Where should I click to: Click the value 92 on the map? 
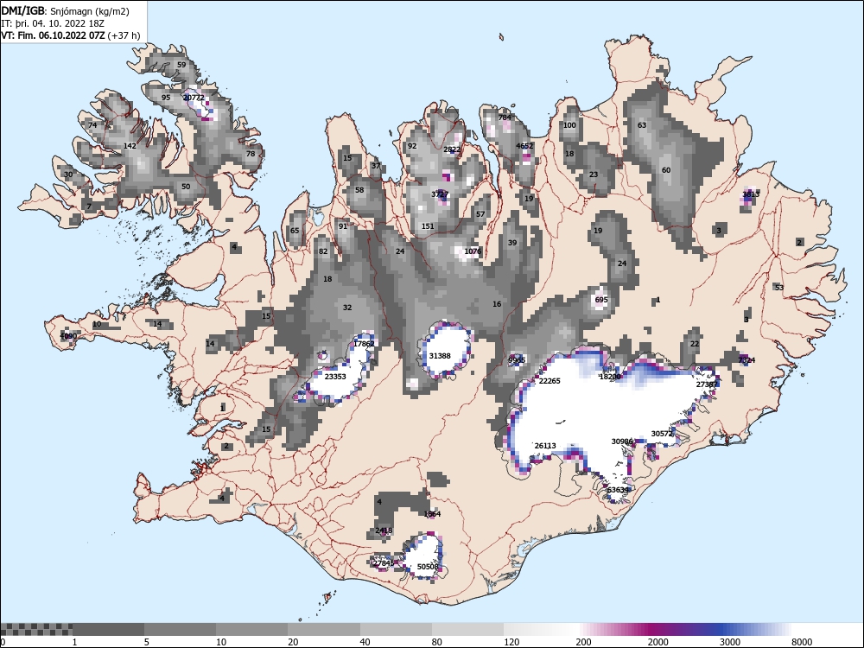coord(412,146)
